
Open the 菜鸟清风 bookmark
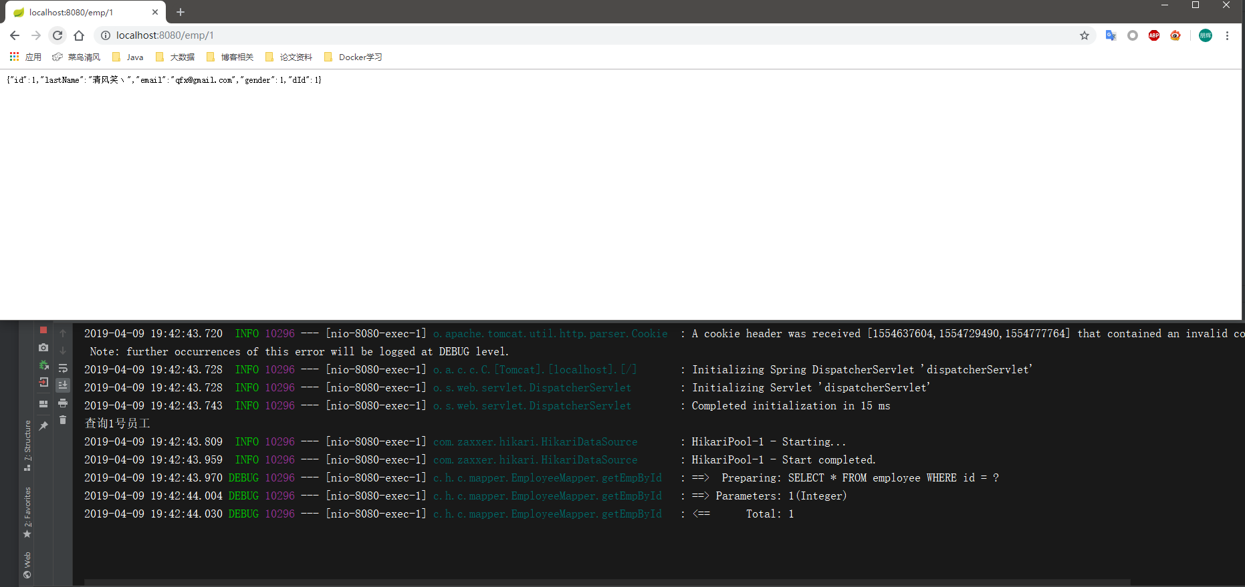point(76,57)
